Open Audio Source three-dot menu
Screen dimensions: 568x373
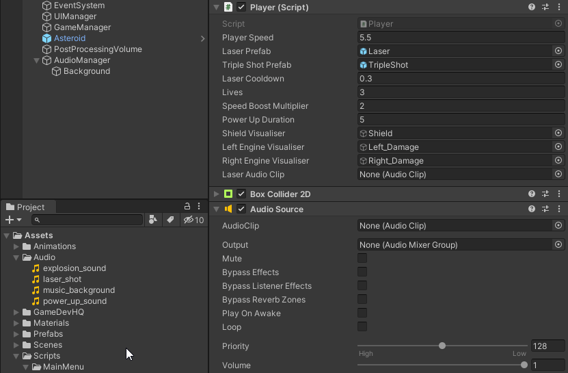pos(559,209)
